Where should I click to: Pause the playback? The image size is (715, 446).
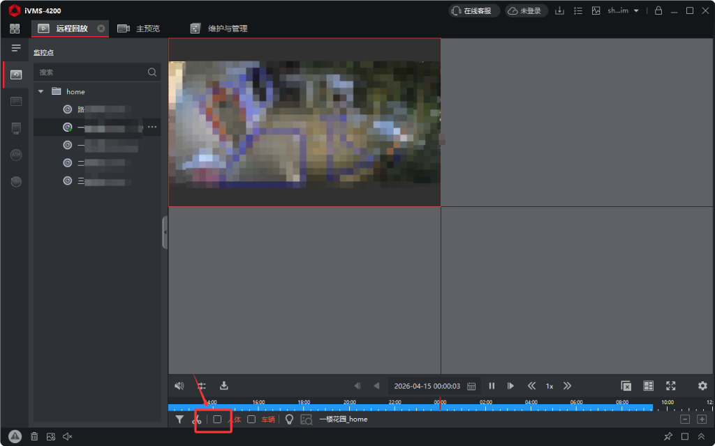[492, 386]
